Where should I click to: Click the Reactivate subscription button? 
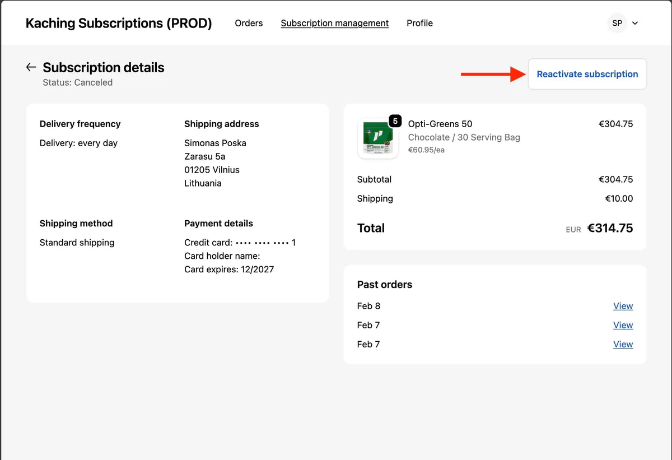(587, 74)
